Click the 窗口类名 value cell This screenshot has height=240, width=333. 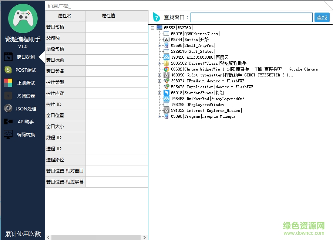(x=117, y=71)
